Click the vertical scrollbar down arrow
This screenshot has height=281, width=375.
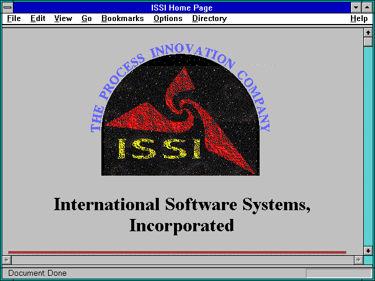click(x=368, y=251)
